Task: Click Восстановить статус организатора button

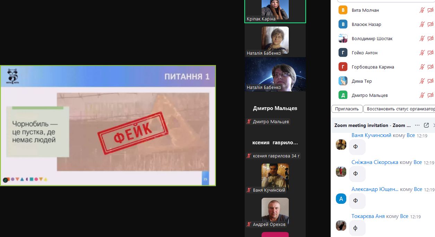Action: coord(400,109)
